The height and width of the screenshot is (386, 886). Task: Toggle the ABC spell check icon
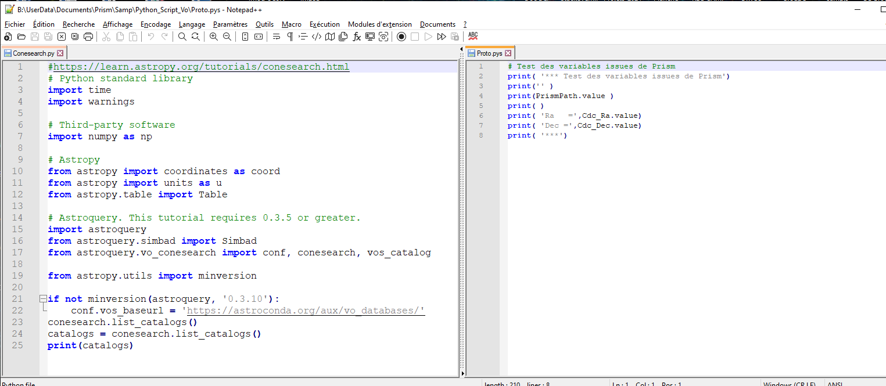click(x=473, y=36)
